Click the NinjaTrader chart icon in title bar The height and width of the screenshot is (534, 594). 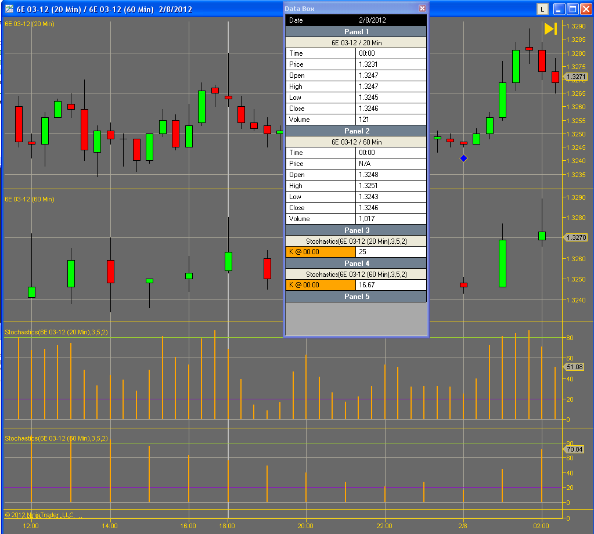[x=9, y=9]
